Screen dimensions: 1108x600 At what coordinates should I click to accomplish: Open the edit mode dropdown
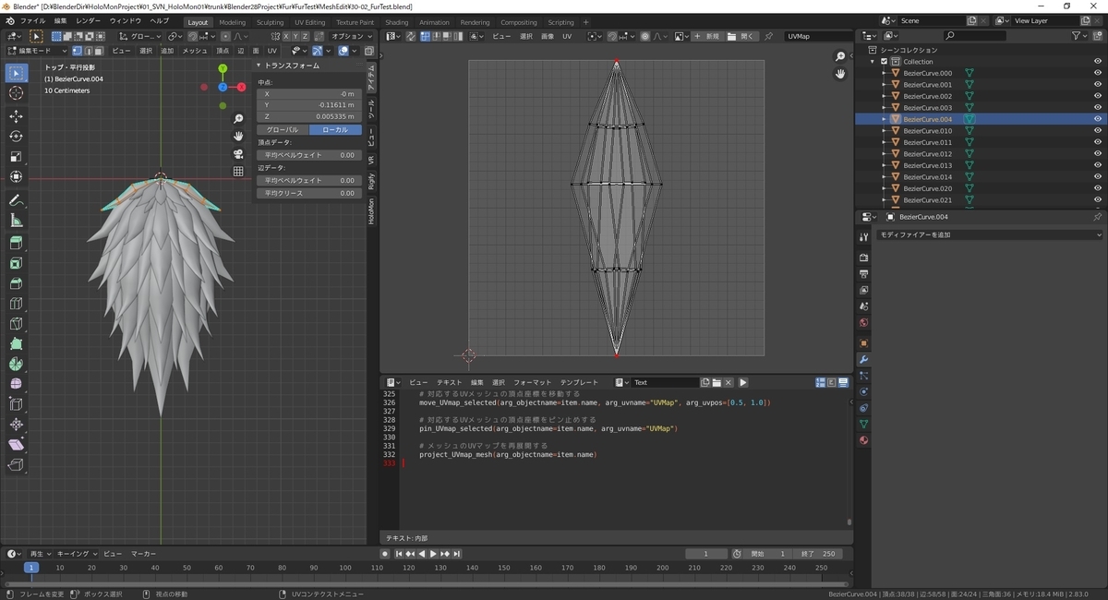click(37, 51)
